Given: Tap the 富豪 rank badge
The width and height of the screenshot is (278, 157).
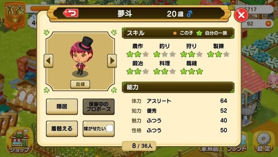Looking at the screenshot, I should coord(15,16).
